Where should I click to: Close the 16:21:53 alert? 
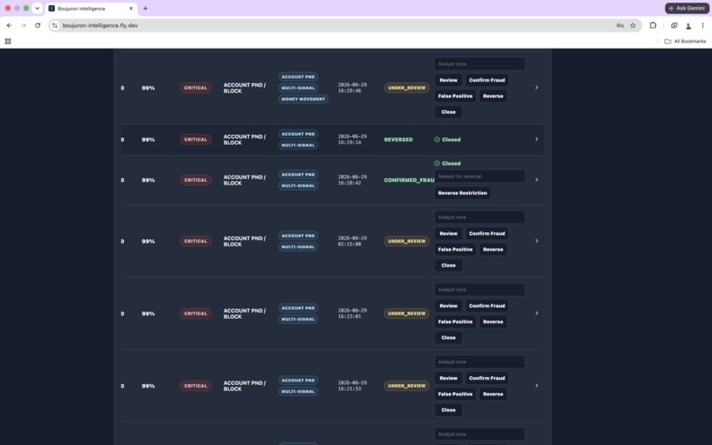pyautogui.click(x=448, y=410)
